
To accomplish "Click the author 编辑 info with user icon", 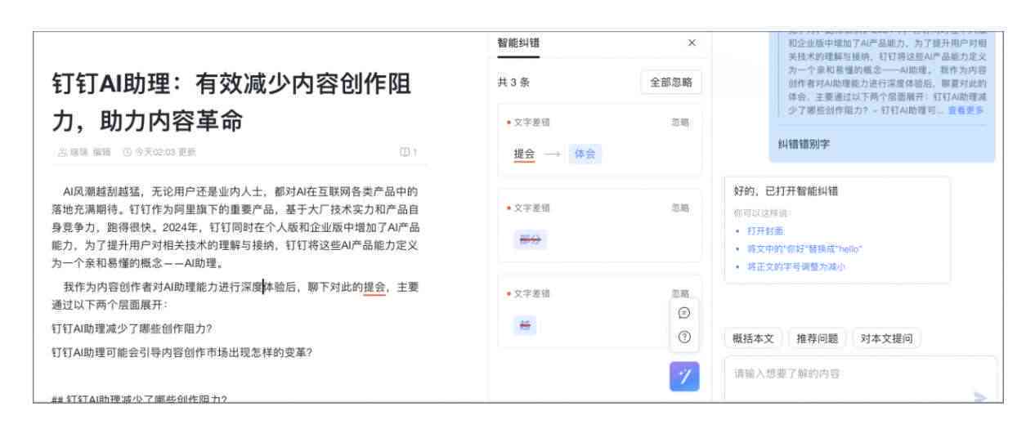I will click(85, 151).
